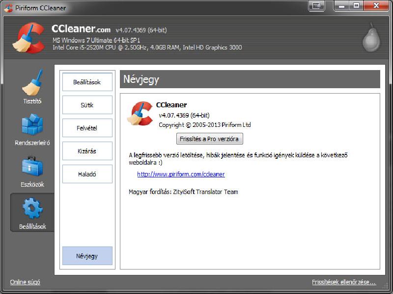Viewport: 393px width, 294px height.
Task: Open the Haladó advanced tab
Action: pyautogui.click(x=87, y=174)
